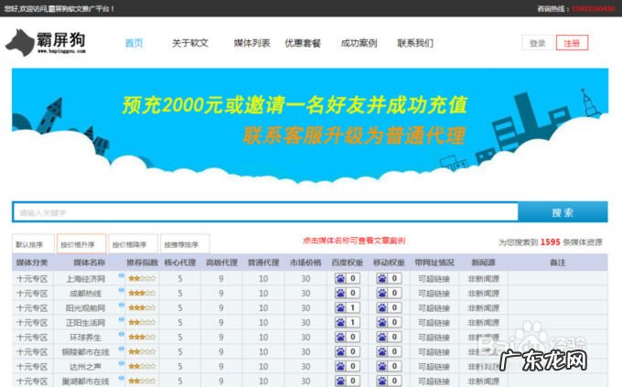Click 移动权重 paw badge for 阳光观前网
Image resolution: width=622 pixels, height=387 pixels.
tap(389, 308)
